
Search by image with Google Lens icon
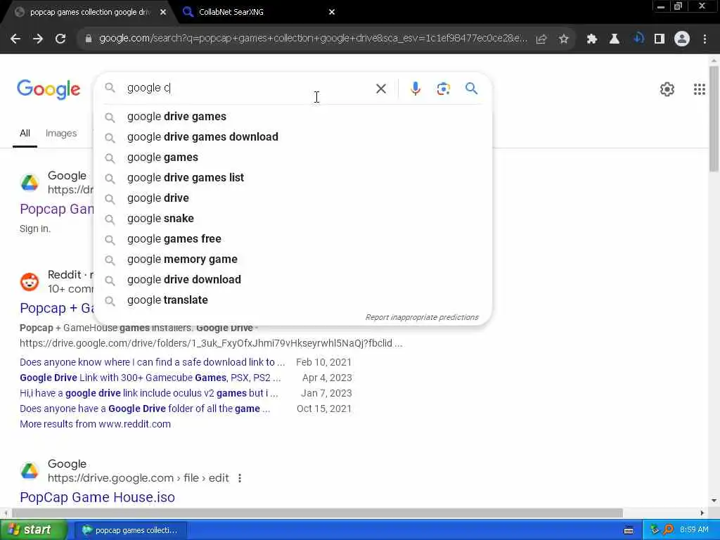(x=443, y=89)
